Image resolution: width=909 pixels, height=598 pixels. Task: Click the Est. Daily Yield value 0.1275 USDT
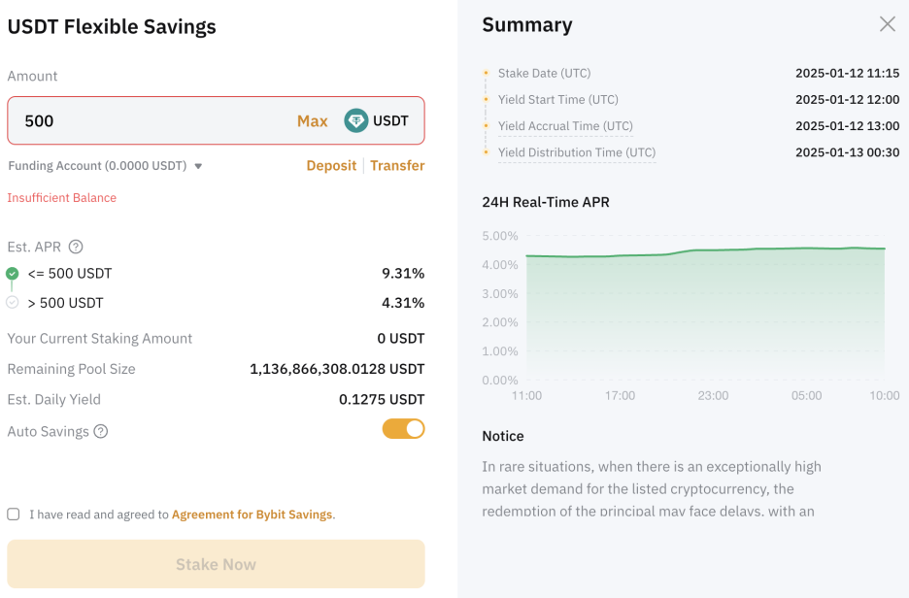tap(382, 400)
